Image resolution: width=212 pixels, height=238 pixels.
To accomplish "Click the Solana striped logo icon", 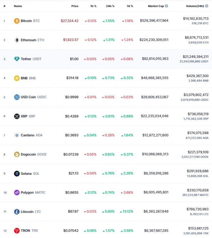I will point(17,173).
